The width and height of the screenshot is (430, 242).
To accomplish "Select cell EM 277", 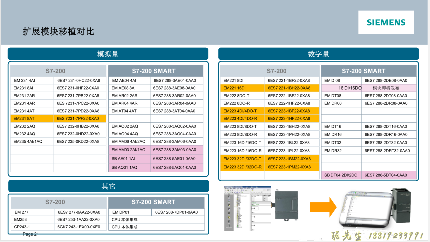I will (33, 212).
